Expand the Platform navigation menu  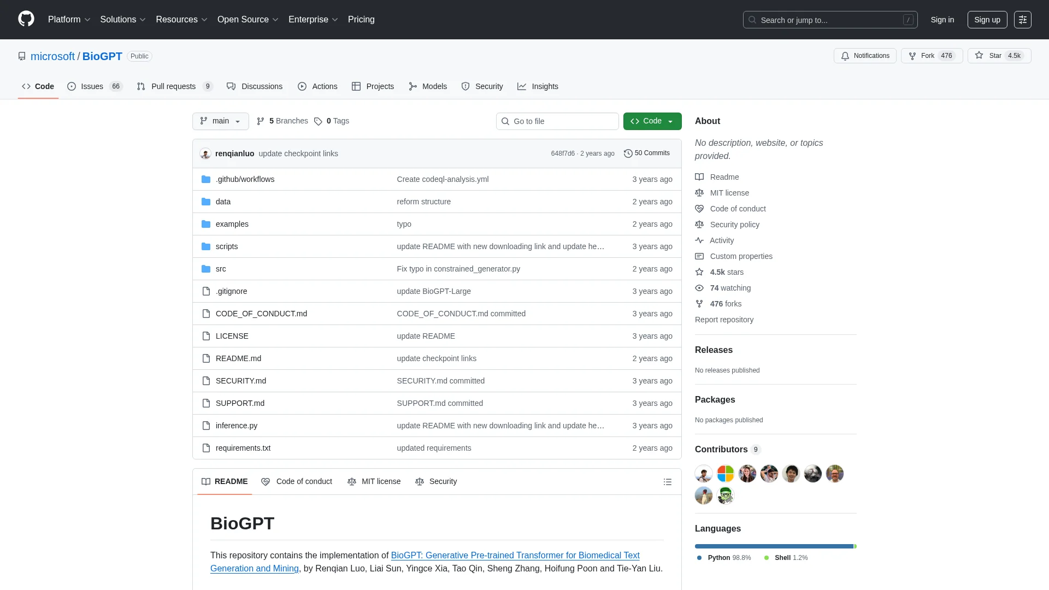pyautogui.click(x=69, y=20)
